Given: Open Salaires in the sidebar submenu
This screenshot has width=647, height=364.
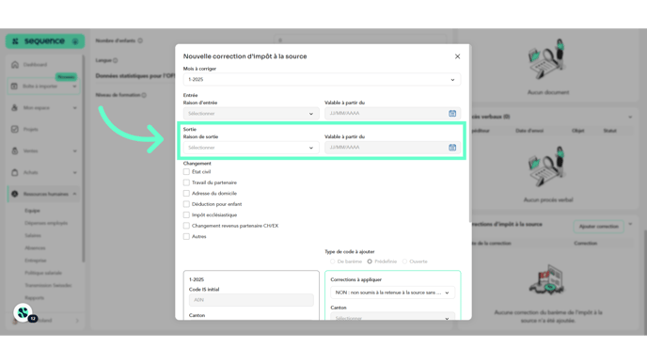Looking at the screenshot, I should pyautogui.click(x=33, y=235).
